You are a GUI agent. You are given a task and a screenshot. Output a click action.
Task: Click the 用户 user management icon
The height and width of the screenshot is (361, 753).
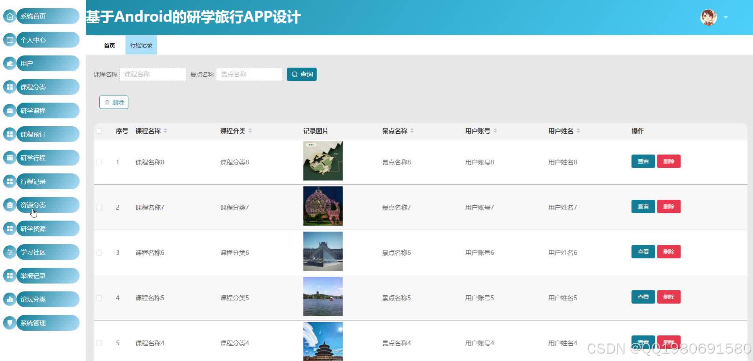9,63
